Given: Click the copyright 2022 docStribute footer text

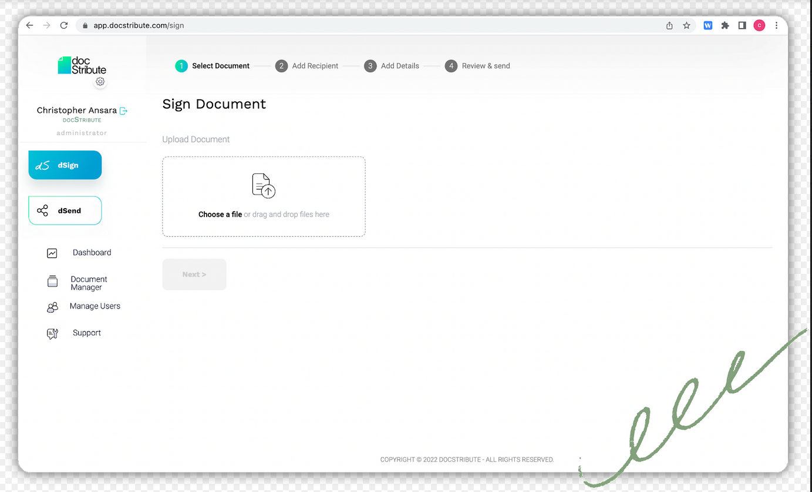Looking at the screenshot, I should (467, 460).
